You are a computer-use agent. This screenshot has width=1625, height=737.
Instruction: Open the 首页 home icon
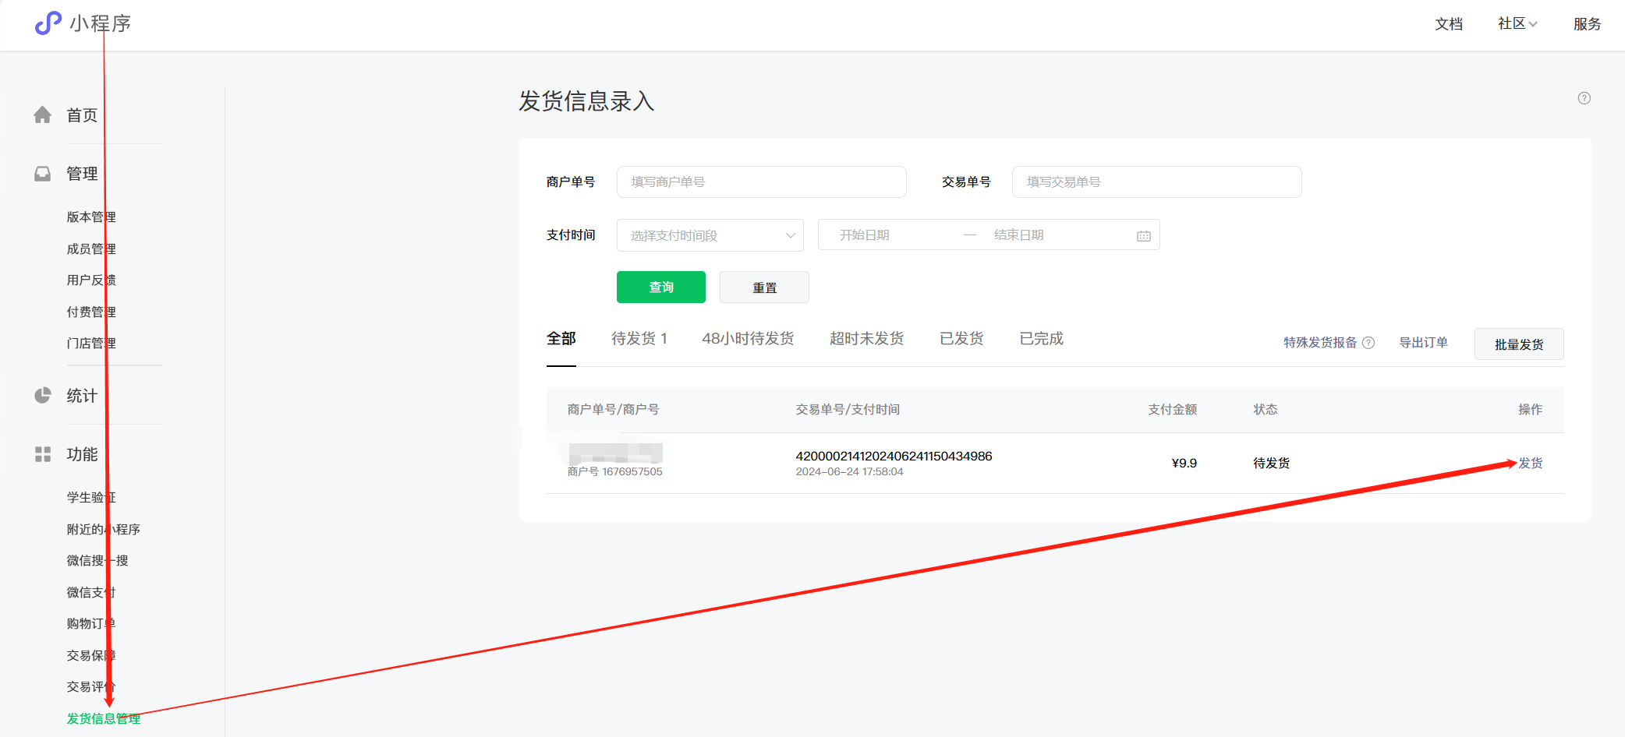point(43,115)
